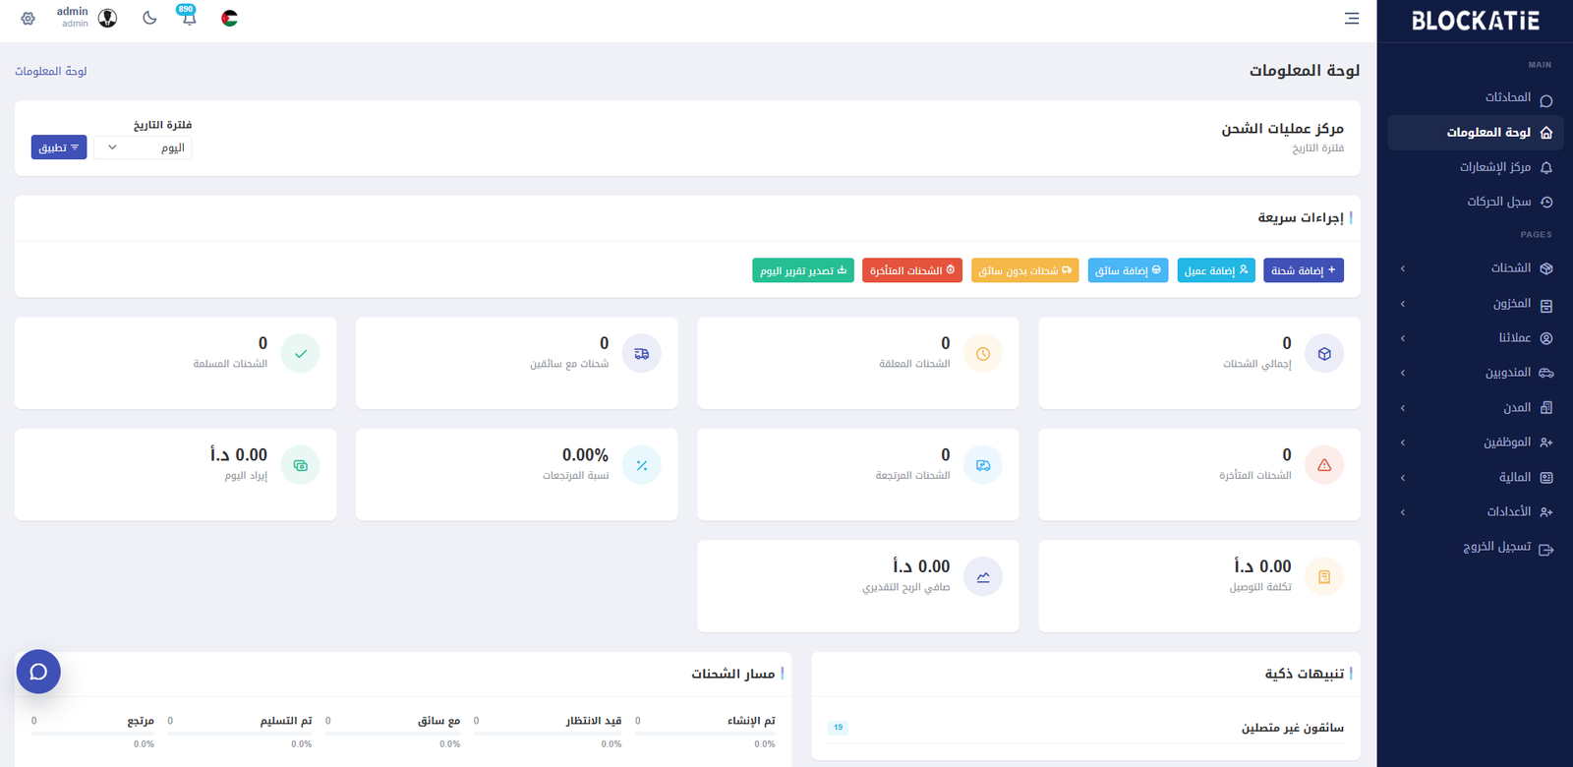Click تسجيل الخروج to log out

point(1475,547)
